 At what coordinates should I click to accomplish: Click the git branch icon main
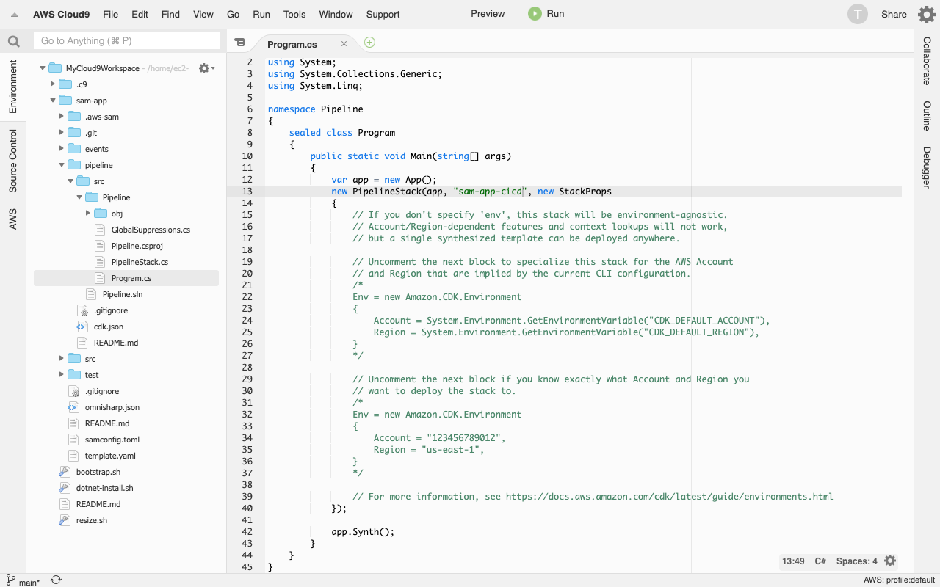click(10, 580)
